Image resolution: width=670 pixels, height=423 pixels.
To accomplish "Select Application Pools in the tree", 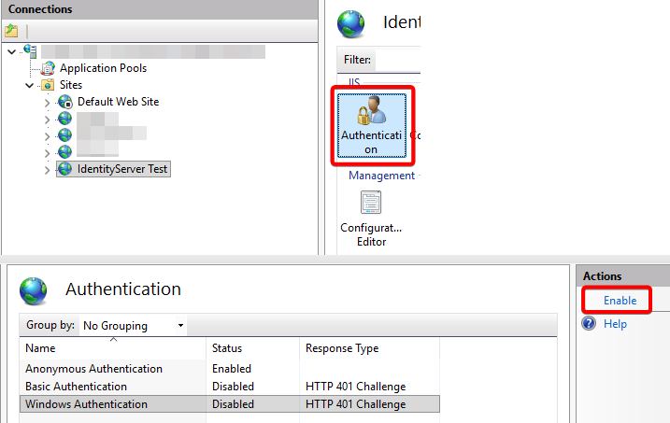I will (103, 68).
